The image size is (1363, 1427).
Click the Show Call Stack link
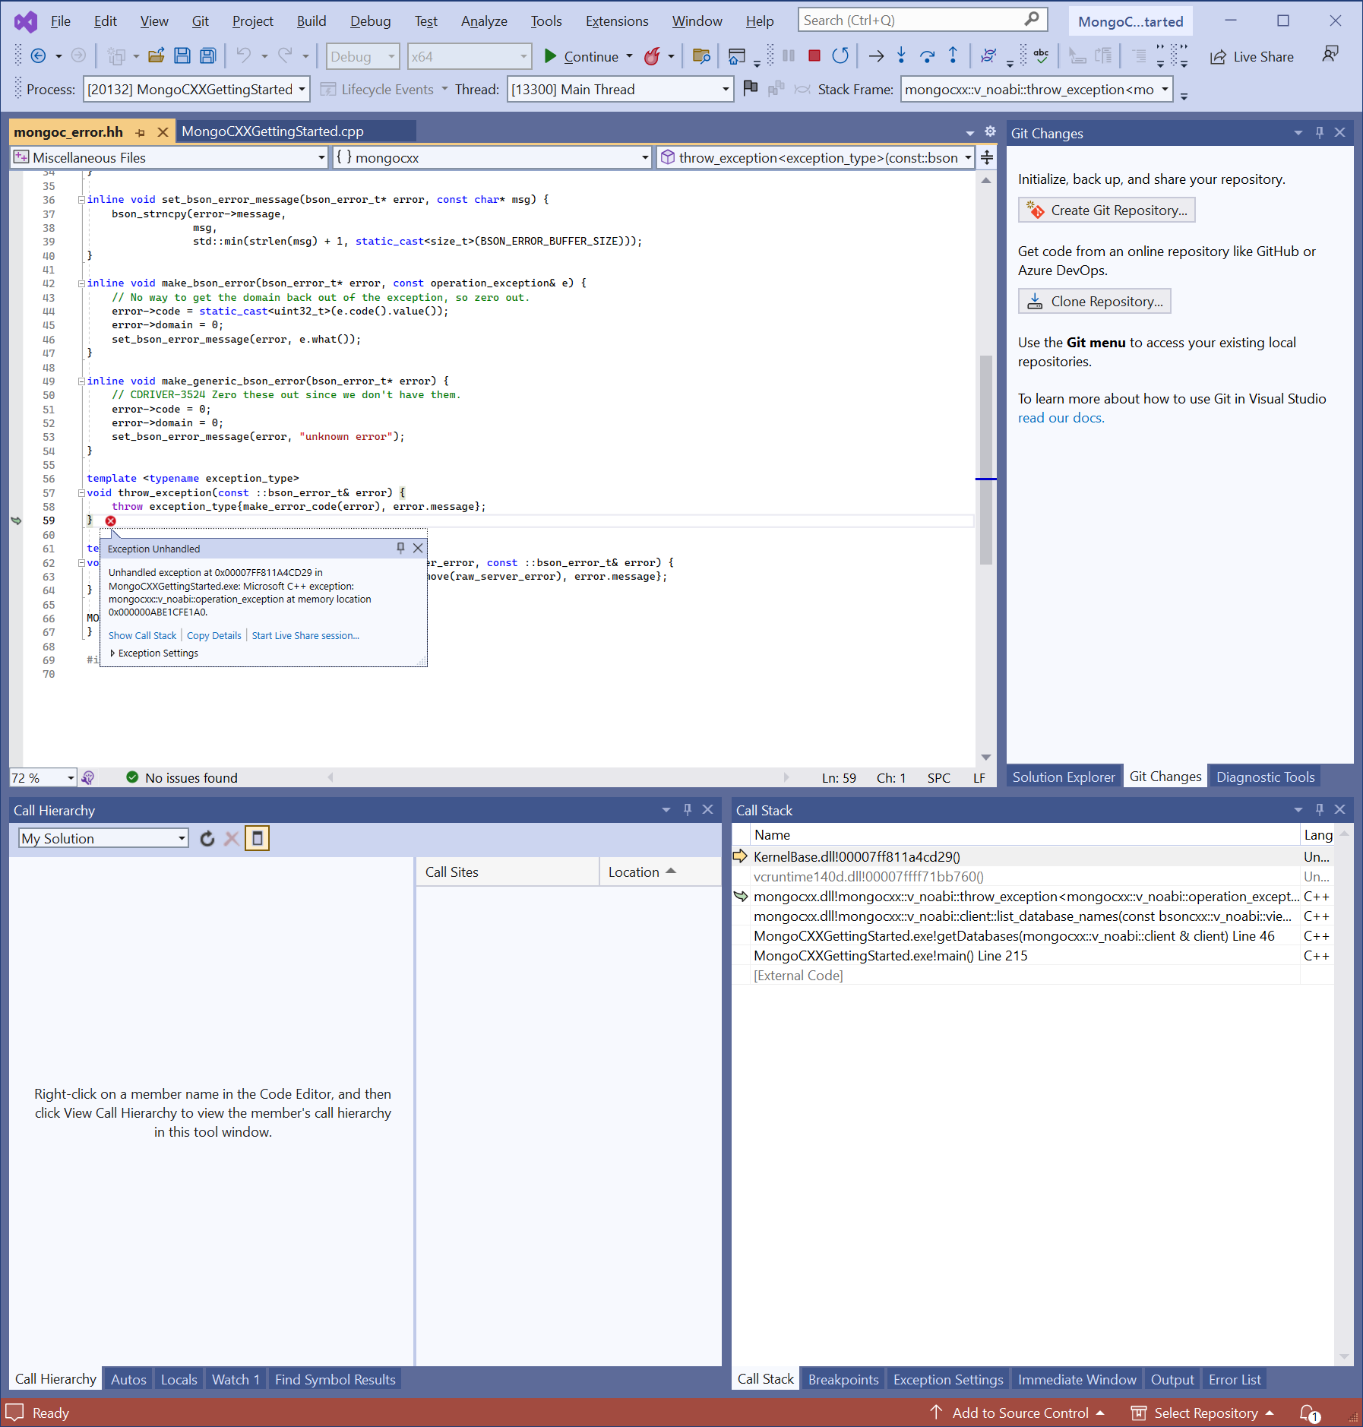pyautogui.click(x=142, y=635)
